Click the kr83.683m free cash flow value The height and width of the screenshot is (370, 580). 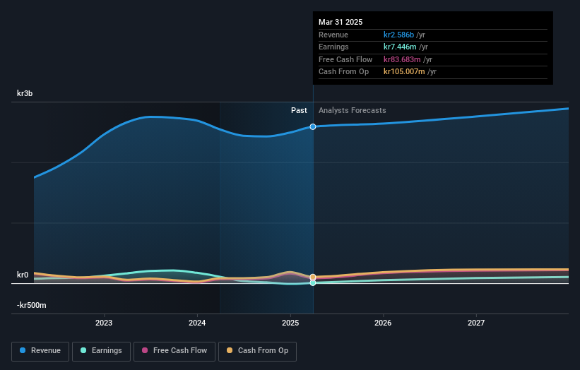point(402,59)
